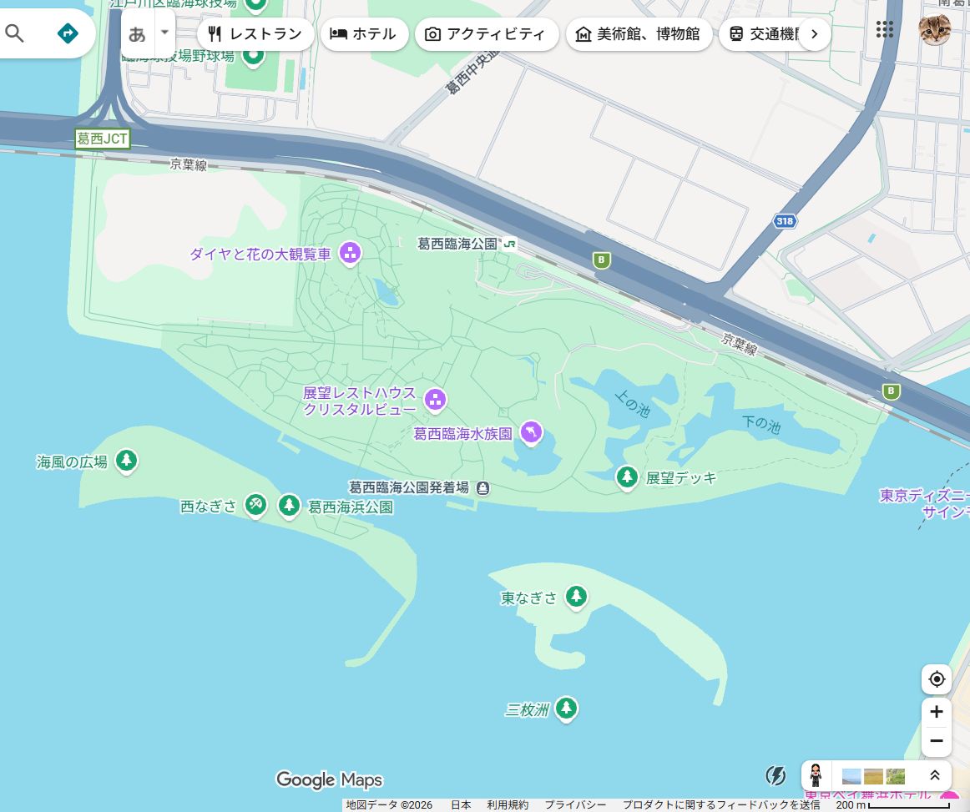The image size is (970, 812).
Task: Expand the map layers panel chevron
Action: (935, 775)
